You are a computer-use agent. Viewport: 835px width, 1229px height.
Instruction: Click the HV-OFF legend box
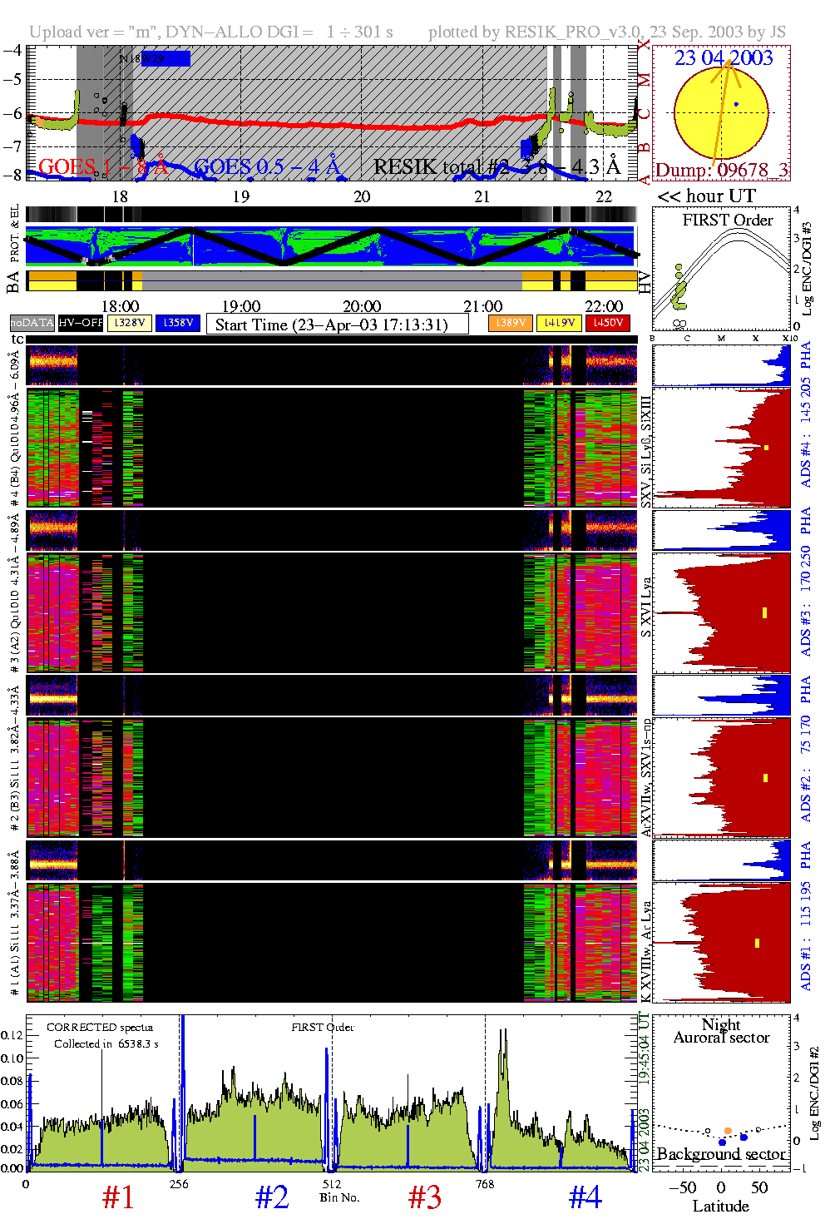point(81,323)
